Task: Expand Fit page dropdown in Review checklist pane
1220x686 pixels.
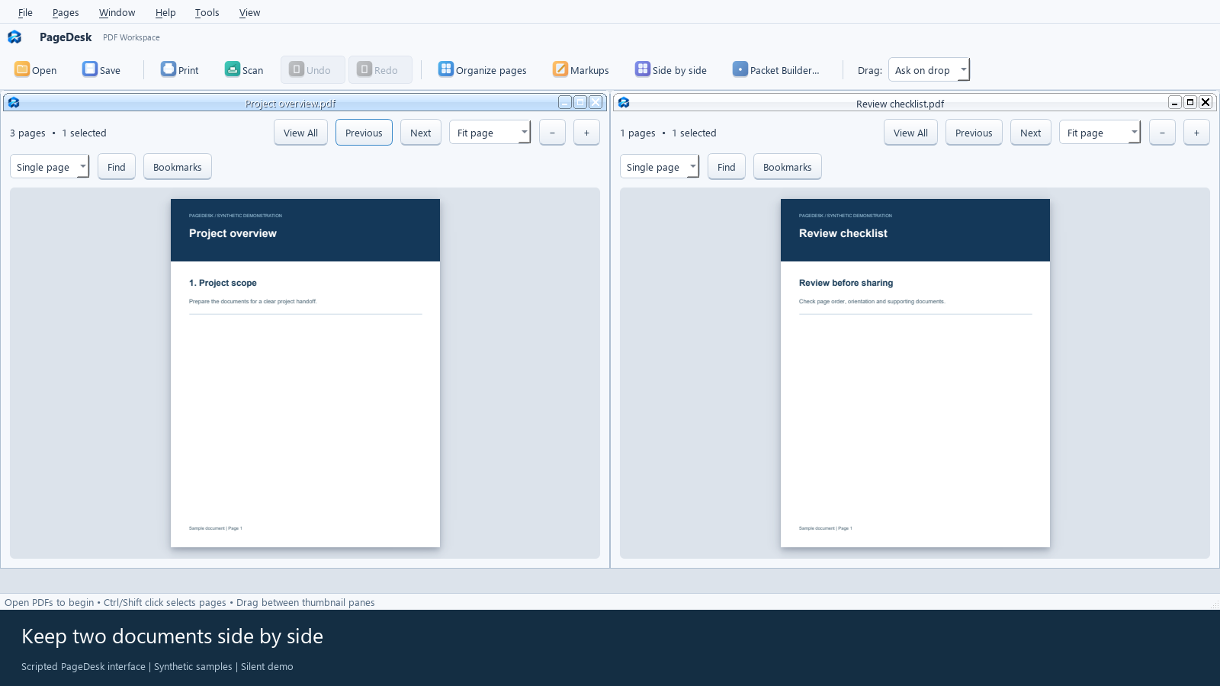Action: point(1100,133)
